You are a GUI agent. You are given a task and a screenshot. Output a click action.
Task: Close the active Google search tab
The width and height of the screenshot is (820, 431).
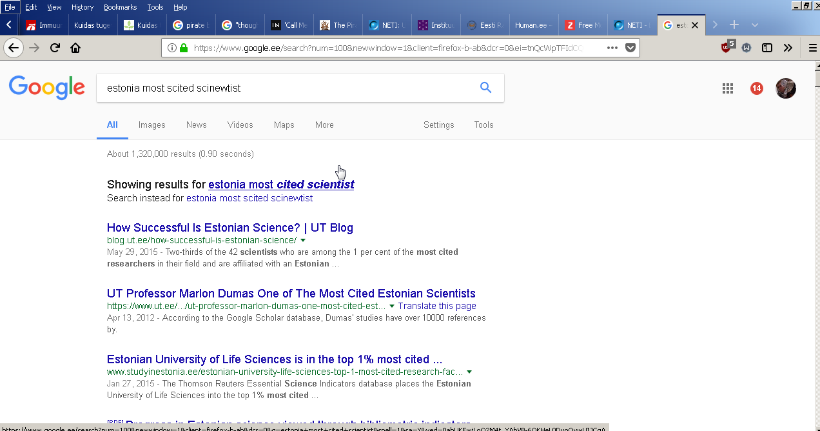pos(694,25)
